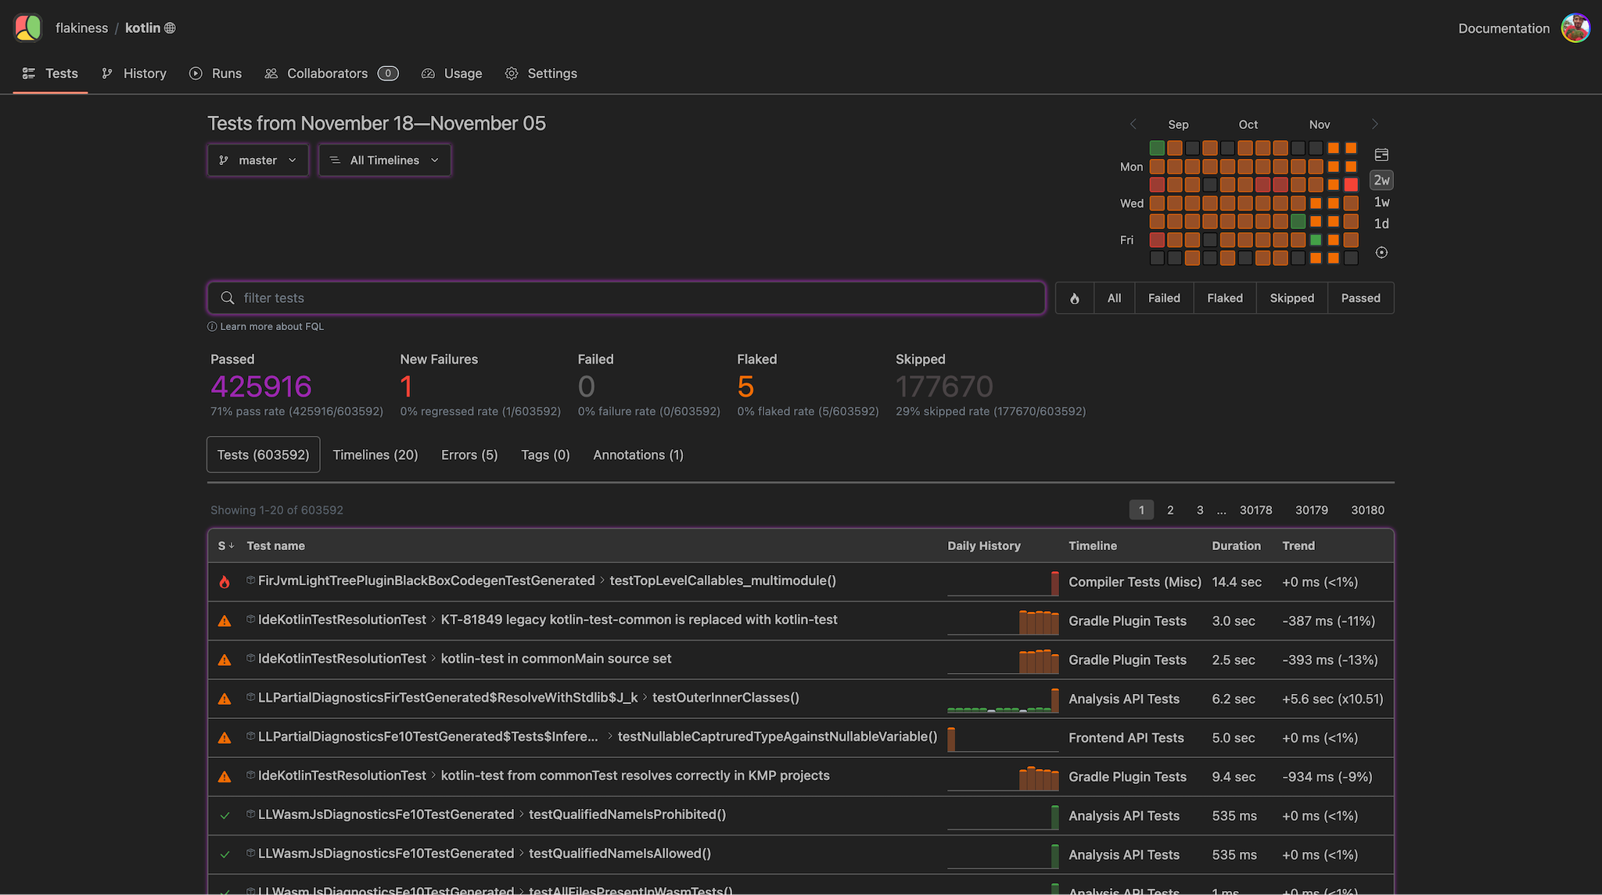Click the flame status icon on the first test row

[x=224, y=581]
